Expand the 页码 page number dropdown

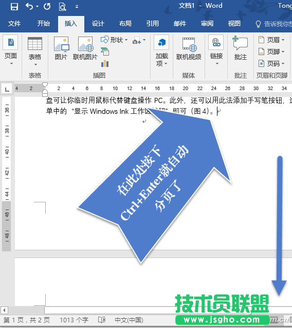[x=271, y=63]
